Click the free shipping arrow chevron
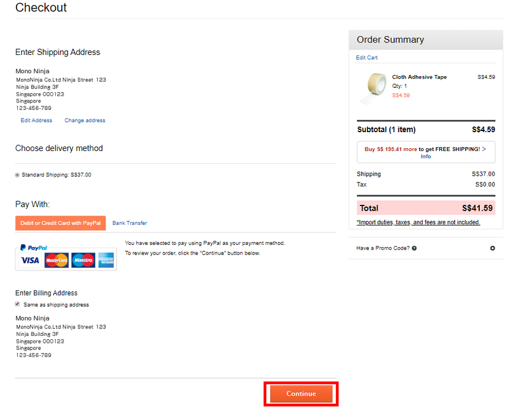516x412 pixels. [x=484, y=149]
